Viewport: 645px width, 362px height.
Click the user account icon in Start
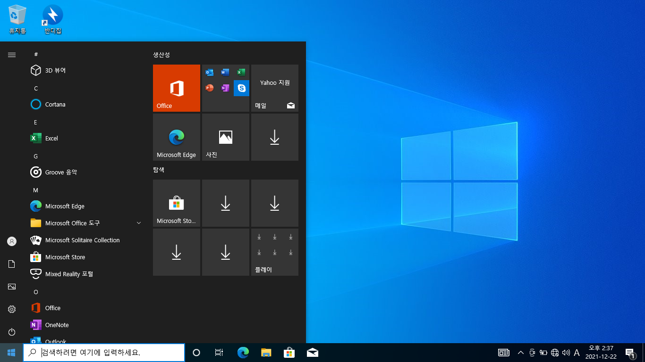[12, 241]
